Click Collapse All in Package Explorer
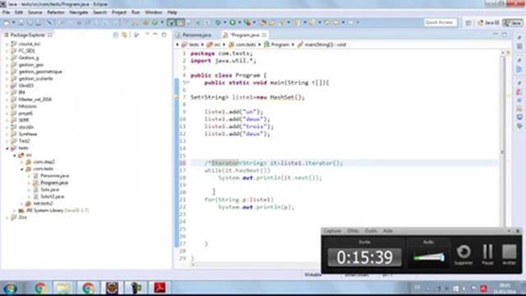Viewport: 526px width, 296px height. tap(116, 35)
